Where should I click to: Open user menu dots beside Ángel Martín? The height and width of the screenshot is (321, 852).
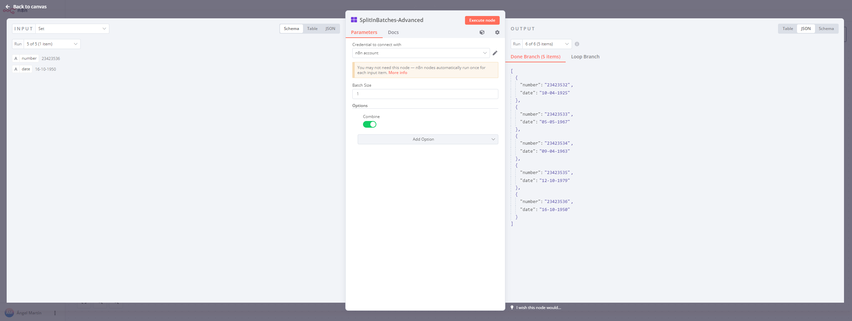[x=55, y=313]
